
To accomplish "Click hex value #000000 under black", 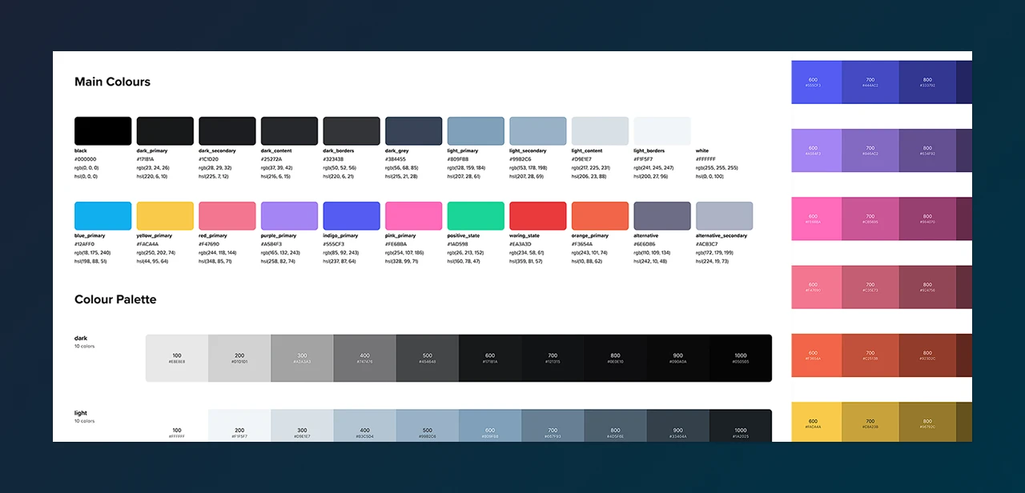I will [x=85, y=159].
